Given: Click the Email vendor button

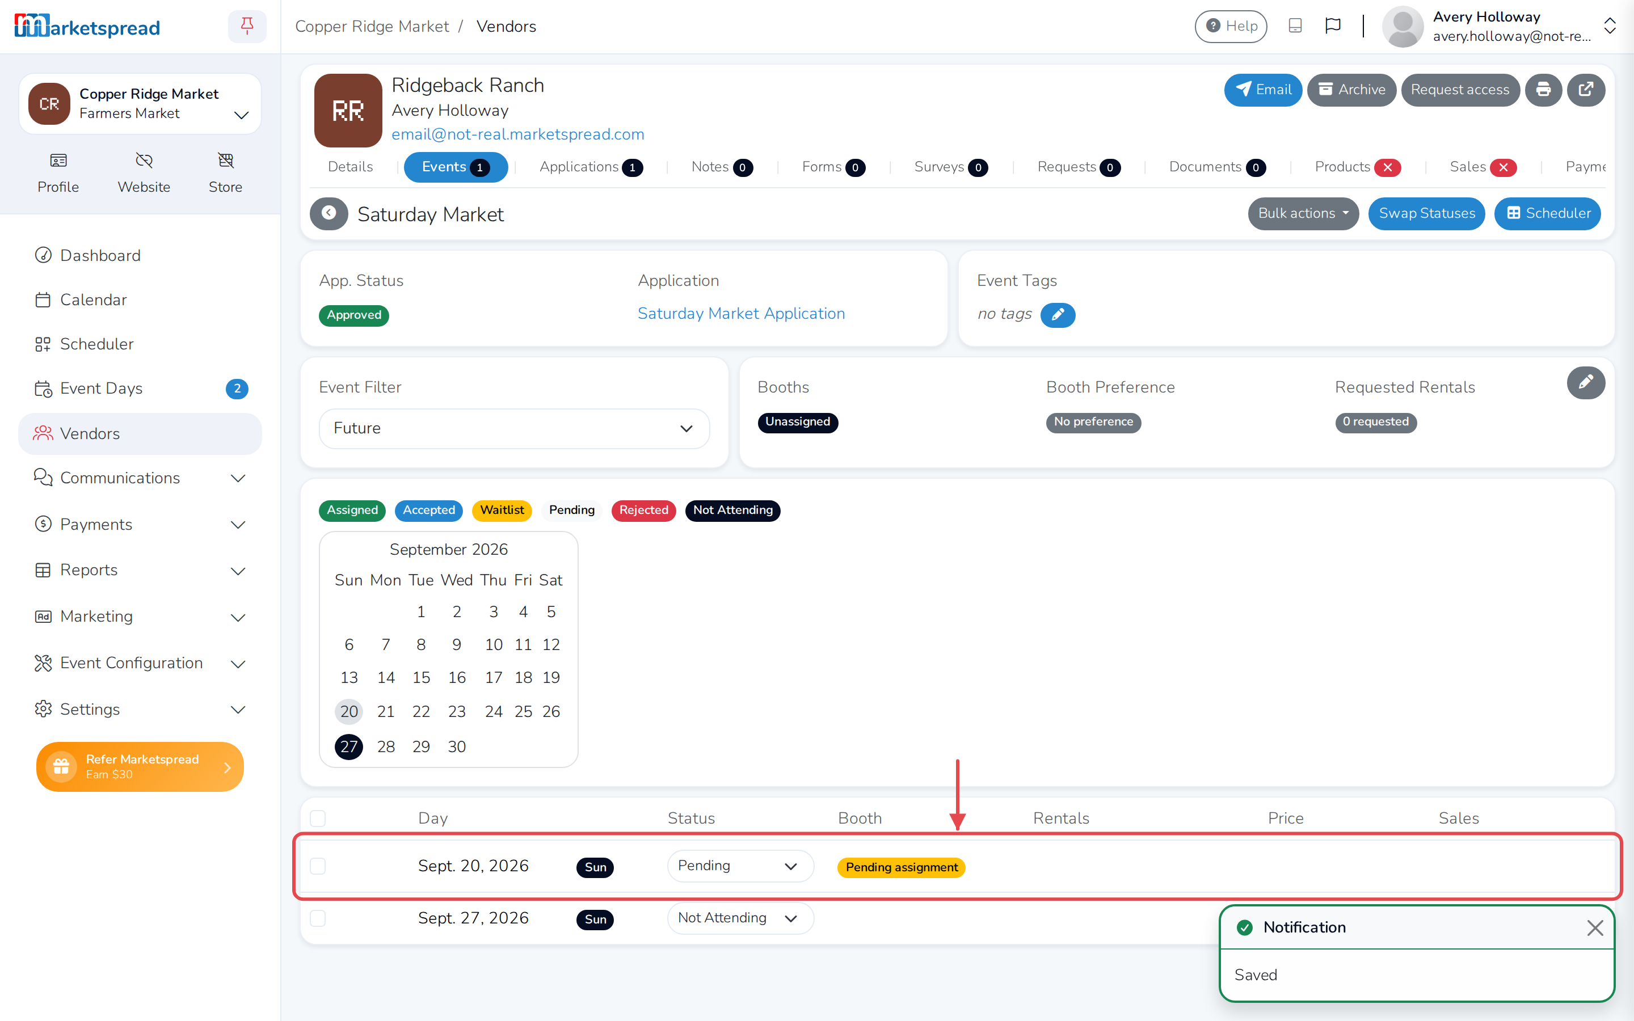Looking at the screenshot, I should click(1262, 90).
